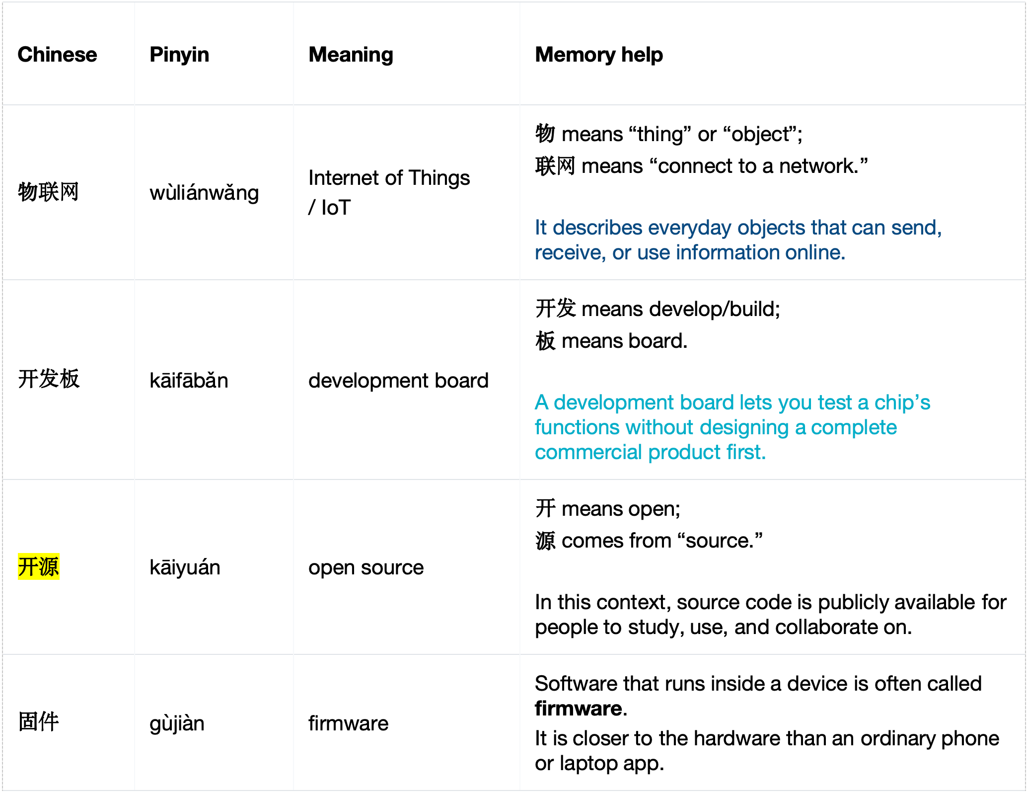Click the Chinese column header
Image resolution: width=1027 pixels, height=792 pixels.
click(x=57, y=55)
